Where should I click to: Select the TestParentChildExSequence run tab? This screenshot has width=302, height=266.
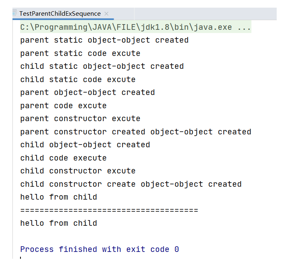point(60,14)
